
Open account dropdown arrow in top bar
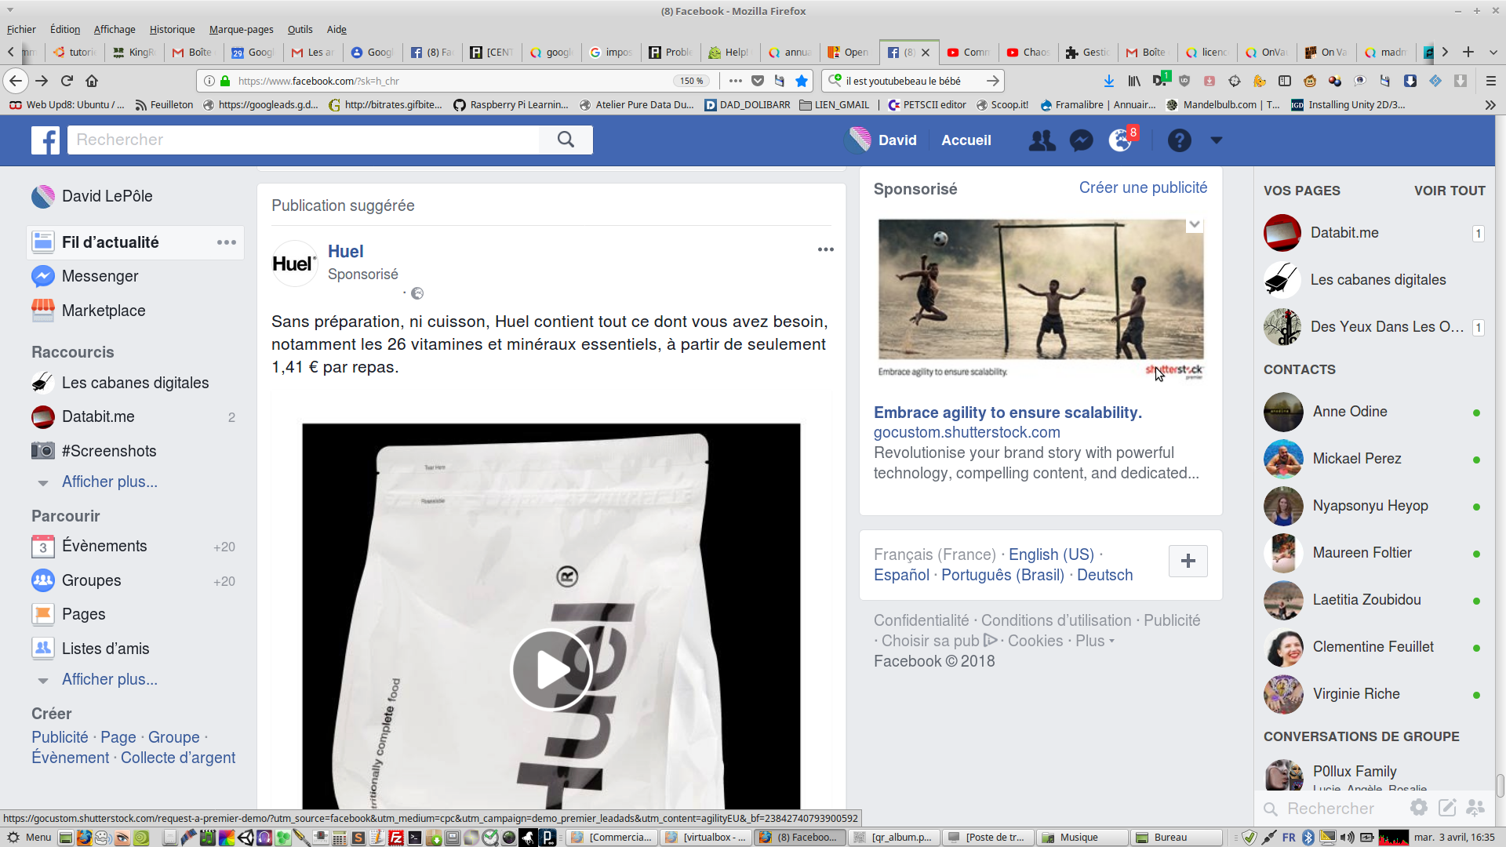tap(1217, 140)
